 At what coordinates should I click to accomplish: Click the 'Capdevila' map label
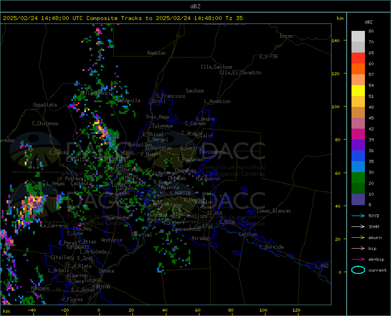128,100
